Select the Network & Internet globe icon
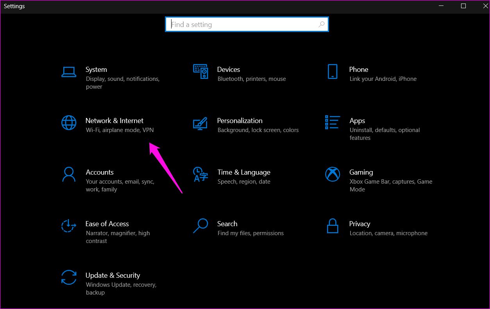The height and width of the screenshot is (309, 490). tap(69, 123)
